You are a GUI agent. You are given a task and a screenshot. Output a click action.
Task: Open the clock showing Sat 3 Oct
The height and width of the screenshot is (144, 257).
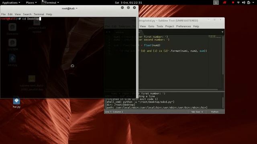[128, 3]
